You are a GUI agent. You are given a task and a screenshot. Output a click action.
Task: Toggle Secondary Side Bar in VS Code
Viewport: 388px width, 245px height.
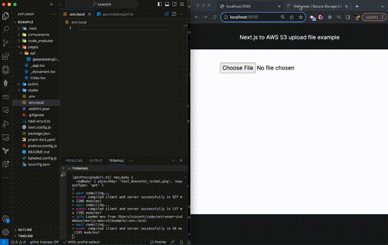point(175,4)
